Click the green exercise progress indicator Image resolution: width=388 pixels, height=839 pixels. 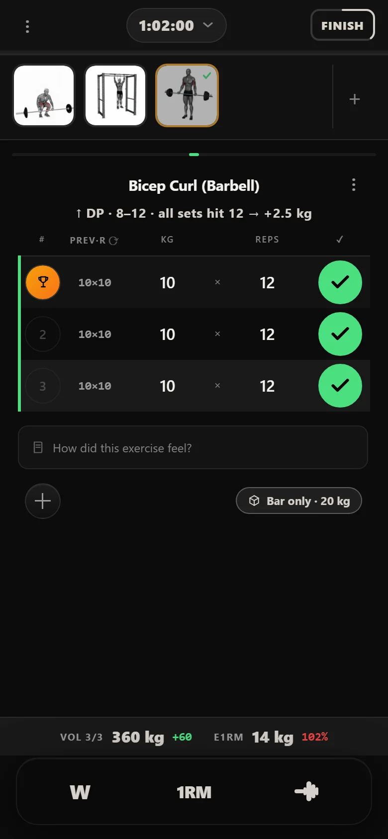pos(194,155)
